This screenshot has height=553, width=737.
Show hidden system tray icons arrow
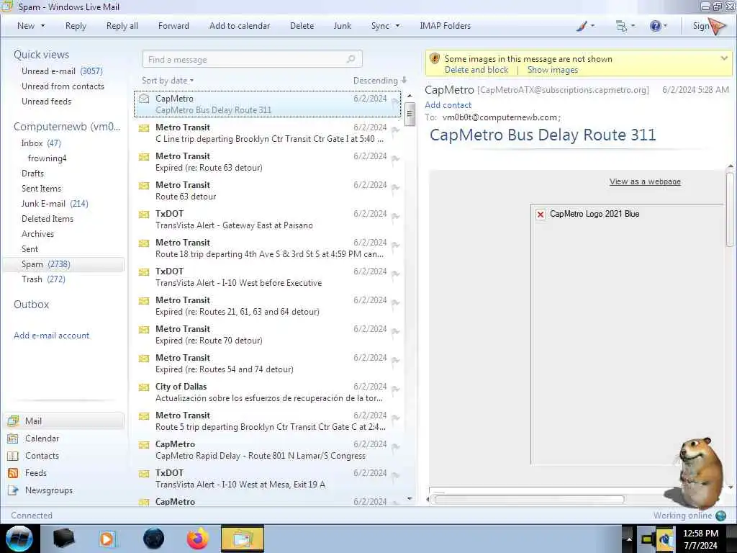629,539
